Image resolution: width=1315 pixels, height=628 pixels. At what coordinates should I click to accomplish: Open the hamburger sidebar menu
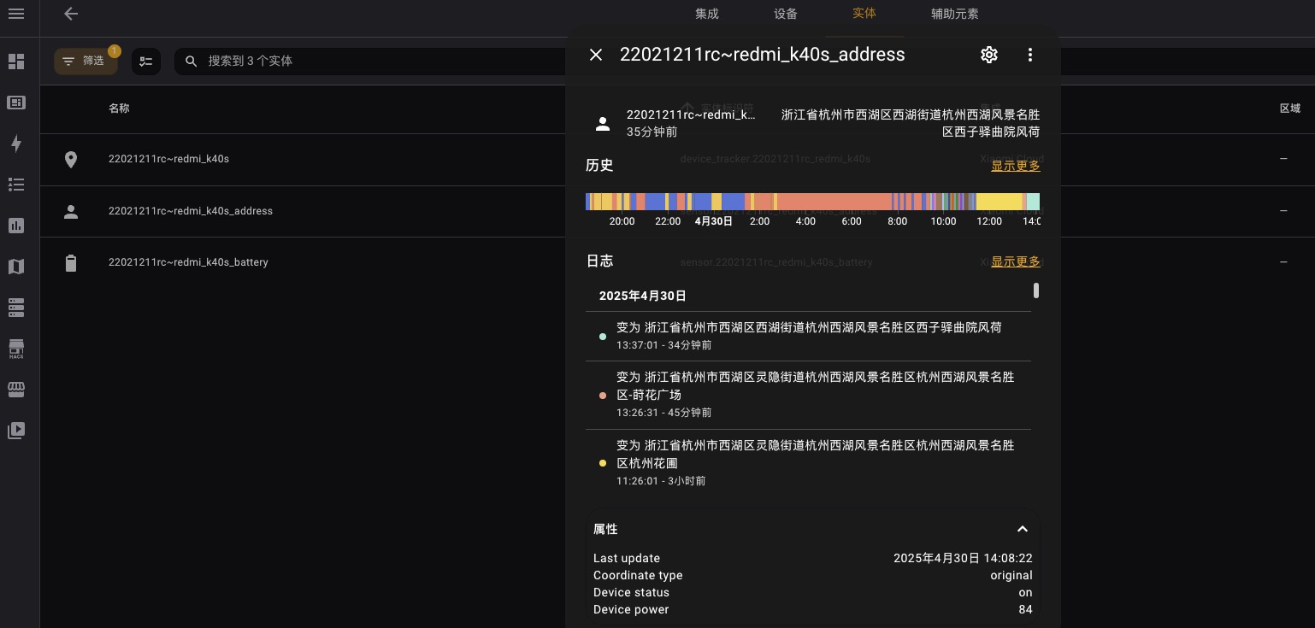[x=16, y=14]
